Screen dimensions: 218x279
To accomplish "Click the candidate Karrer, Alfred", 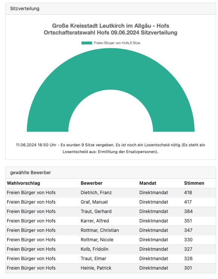I will [x=95, y=221].
